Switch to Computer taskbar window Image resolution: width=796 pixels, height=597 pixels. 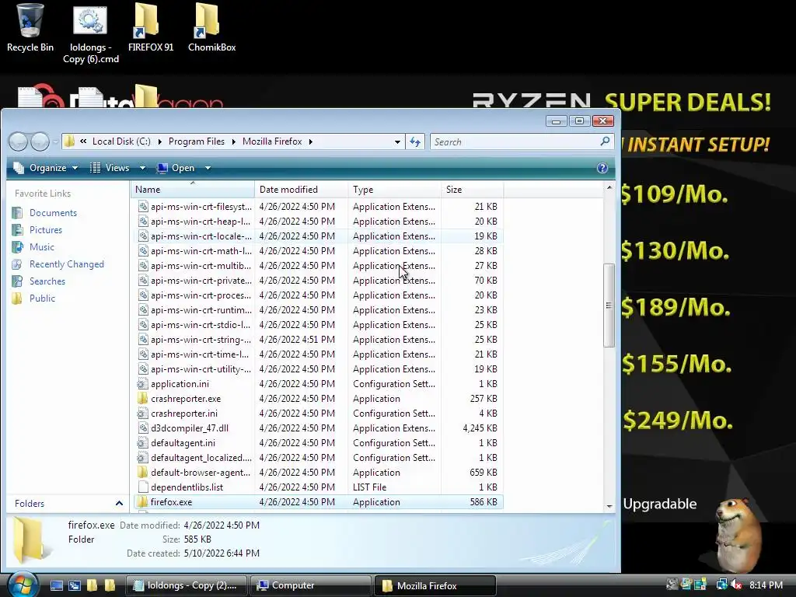point(311,585)
